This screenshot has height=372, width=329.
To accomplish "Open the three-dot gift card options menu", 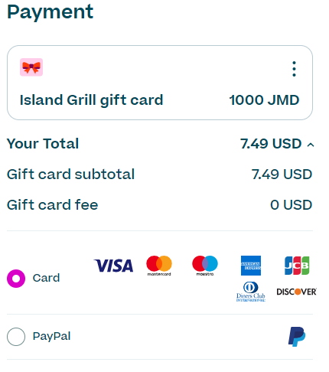I will tap(294, 69).
